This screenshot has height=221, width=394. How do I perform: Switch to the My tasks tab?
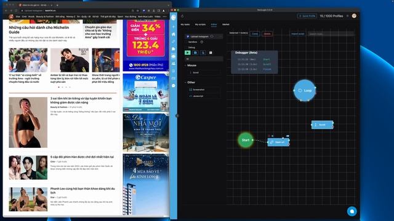[x=185, y=25]
